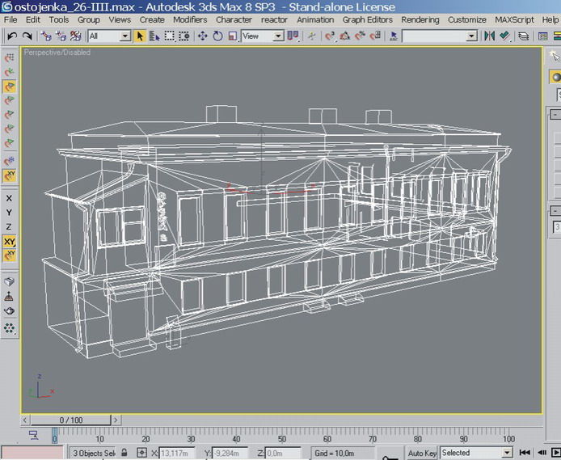Image resolution: width=561 pixels, height=460 pixels.
Task: Toggle Select and Manipulate tool
Action: 312,36
